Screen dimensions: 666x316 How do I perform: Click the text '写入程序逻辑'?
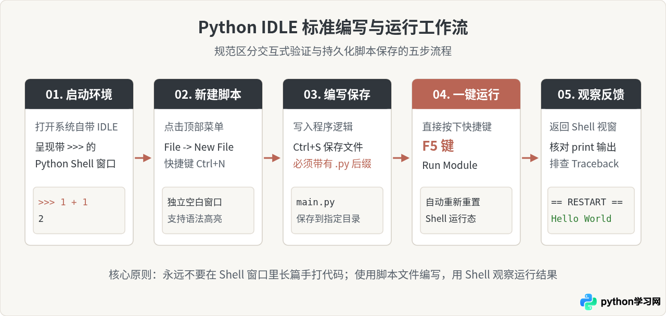[323, 127]
